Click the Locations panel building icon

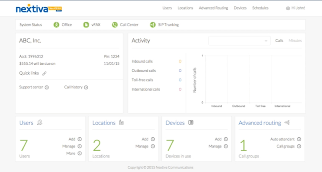click(121, 123)
